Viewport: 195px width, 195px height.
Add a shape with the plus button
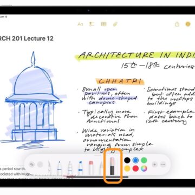[154, 165]
